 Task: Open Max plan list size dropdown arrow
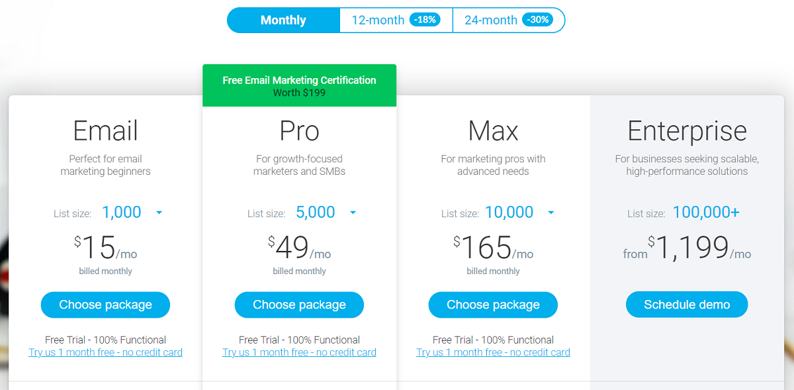551,213
